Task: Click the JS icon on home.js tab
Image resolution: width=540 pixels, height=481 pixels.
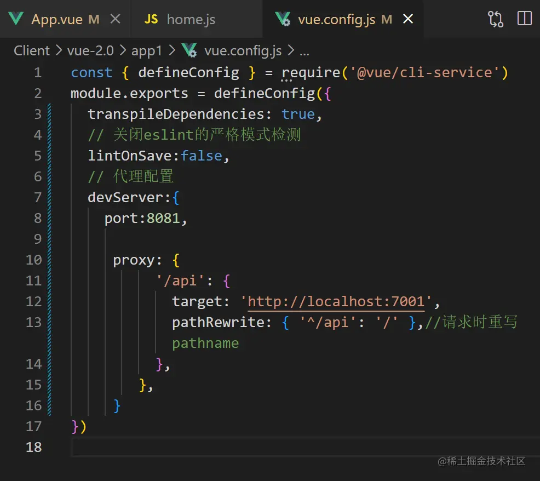Action: [151, 19]
